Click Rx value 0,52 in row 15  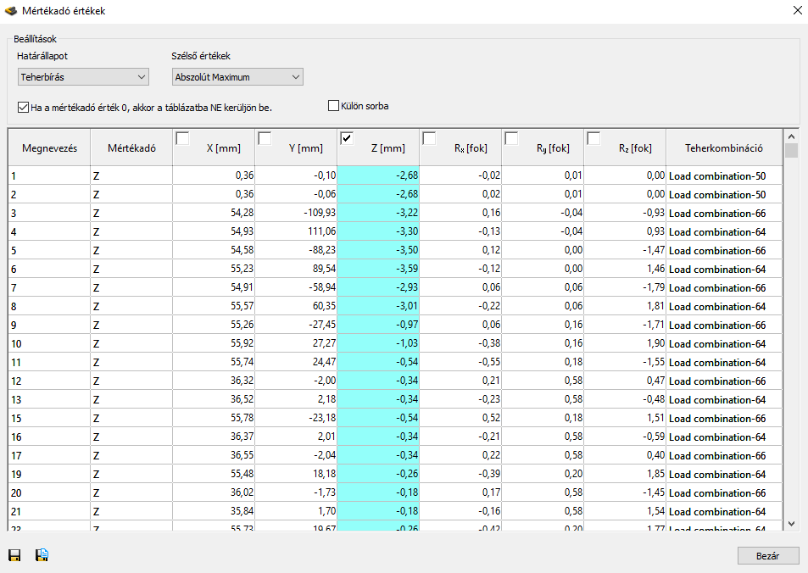(x=460, y=418)
